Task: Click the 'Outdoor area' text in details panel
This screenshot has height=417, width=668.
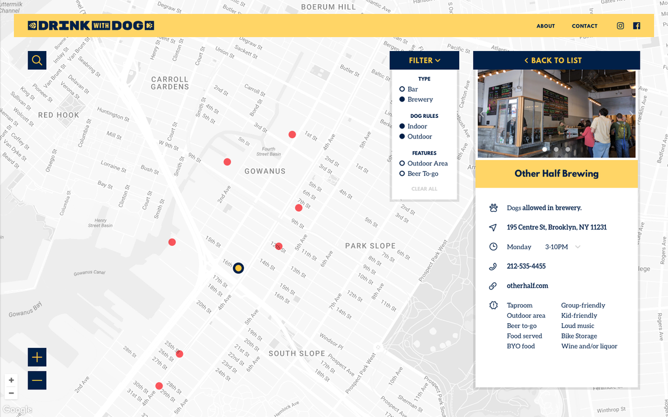Action: pos(526,316)
